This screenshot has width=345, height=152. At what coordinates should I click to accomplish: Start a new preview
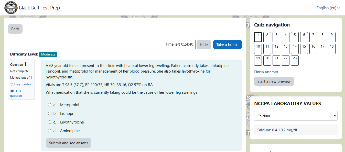(274, 81)
